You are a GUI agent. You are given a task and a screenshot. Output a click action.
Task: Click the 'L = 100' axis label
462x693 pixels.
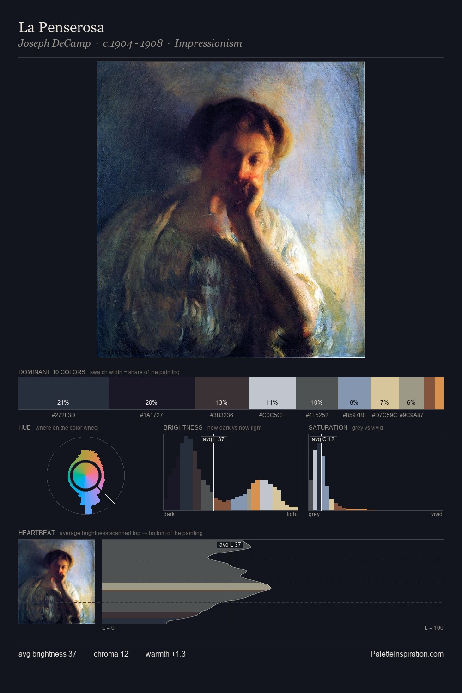pyautogui.click(x=434, y=628)
